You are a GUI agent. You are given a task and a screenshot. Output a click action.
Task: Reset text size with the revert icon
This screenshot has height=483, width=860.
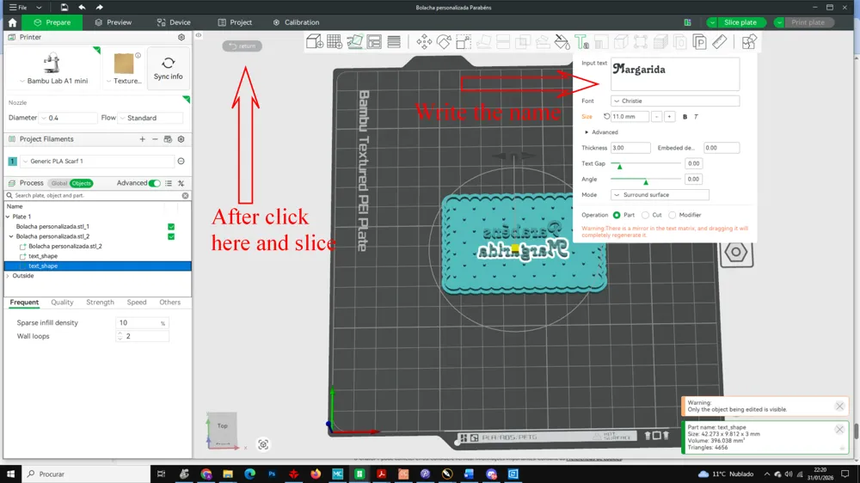point(606,116)
